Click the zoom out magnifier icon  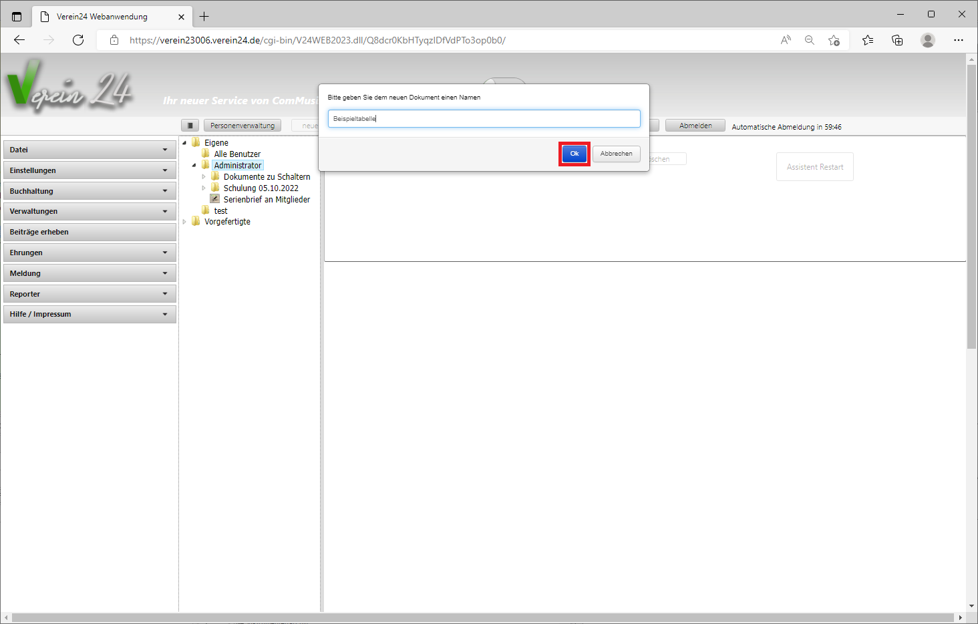810,40
